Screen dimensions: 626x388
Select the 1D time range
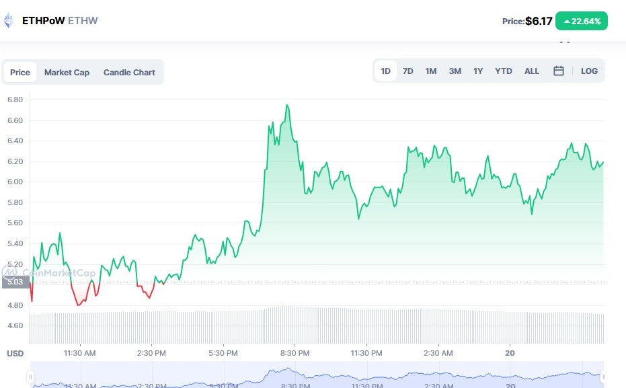click(x=385, y=71)
